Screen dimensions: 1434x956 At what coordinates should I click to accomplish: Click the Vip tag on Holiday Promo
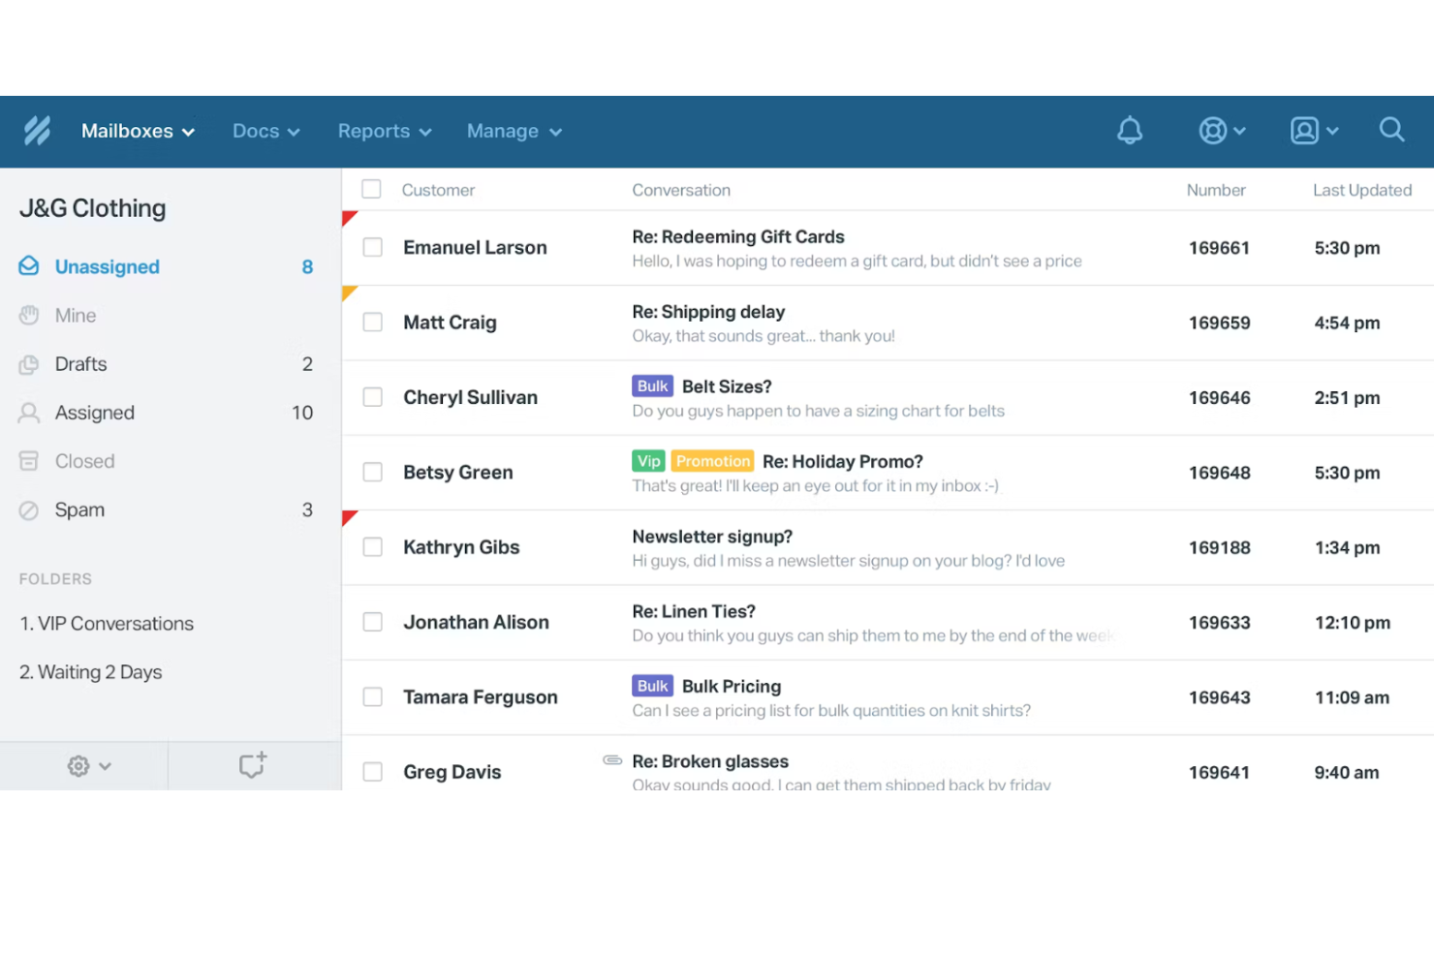[648, 461]
